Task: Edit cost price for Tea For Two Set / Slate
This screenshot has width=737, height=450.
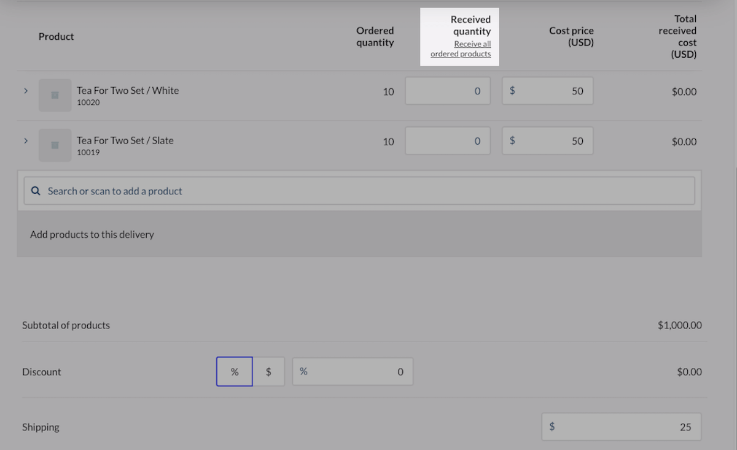Action: click(x=548, y=140)
